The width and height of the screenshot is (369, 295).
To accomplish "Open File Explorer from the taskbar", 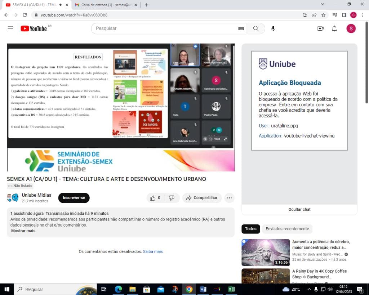I will [133, 289].
